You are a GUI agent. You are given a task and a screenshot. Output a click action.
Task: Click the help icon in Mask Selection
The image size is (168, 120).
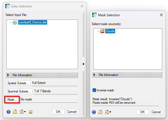(94, 112)
